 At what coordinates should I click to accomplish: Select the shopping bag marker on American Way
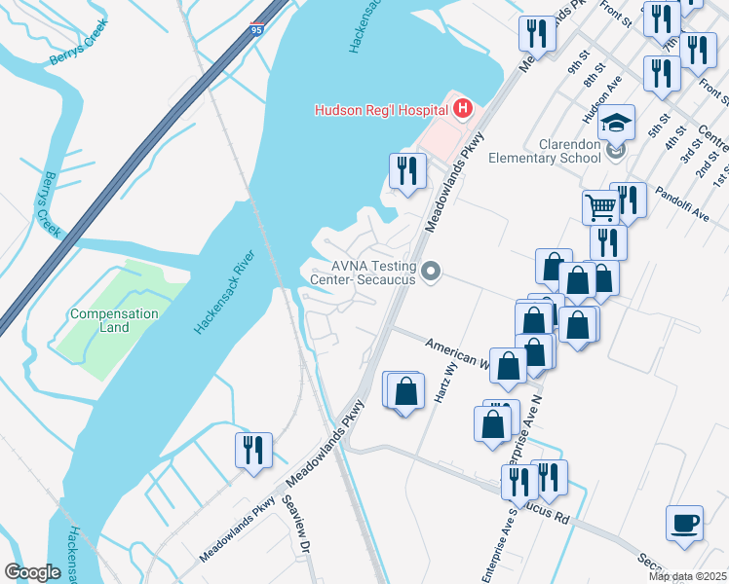[x=508, y=367]
